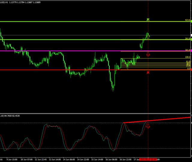
Task: Click the white current price marker on the price axis
Action: 191,35
